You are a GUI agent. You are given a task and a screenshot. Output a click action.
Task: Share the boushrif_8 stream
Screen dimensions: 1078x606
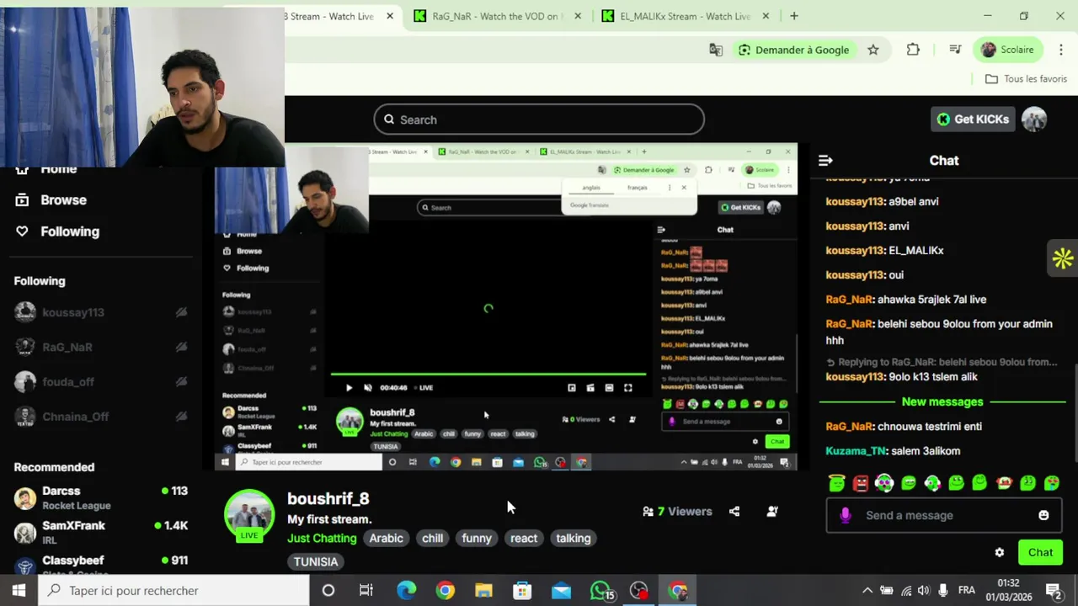pos(734,511)
